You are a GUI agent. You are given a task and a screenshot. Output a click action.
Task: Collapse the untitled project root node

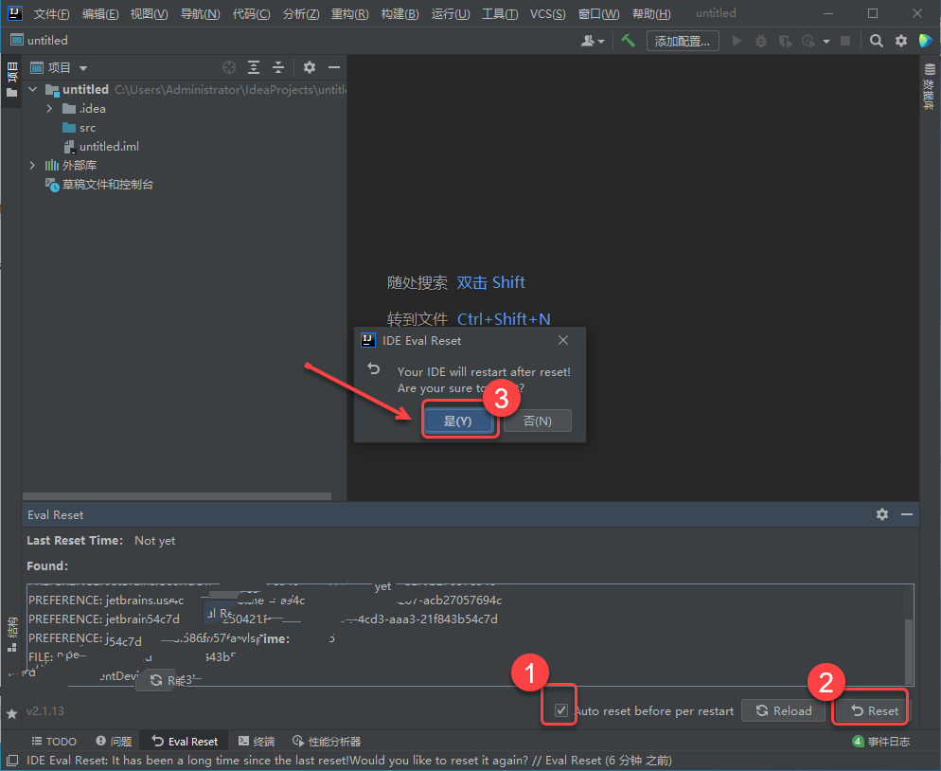click(33, 89)
